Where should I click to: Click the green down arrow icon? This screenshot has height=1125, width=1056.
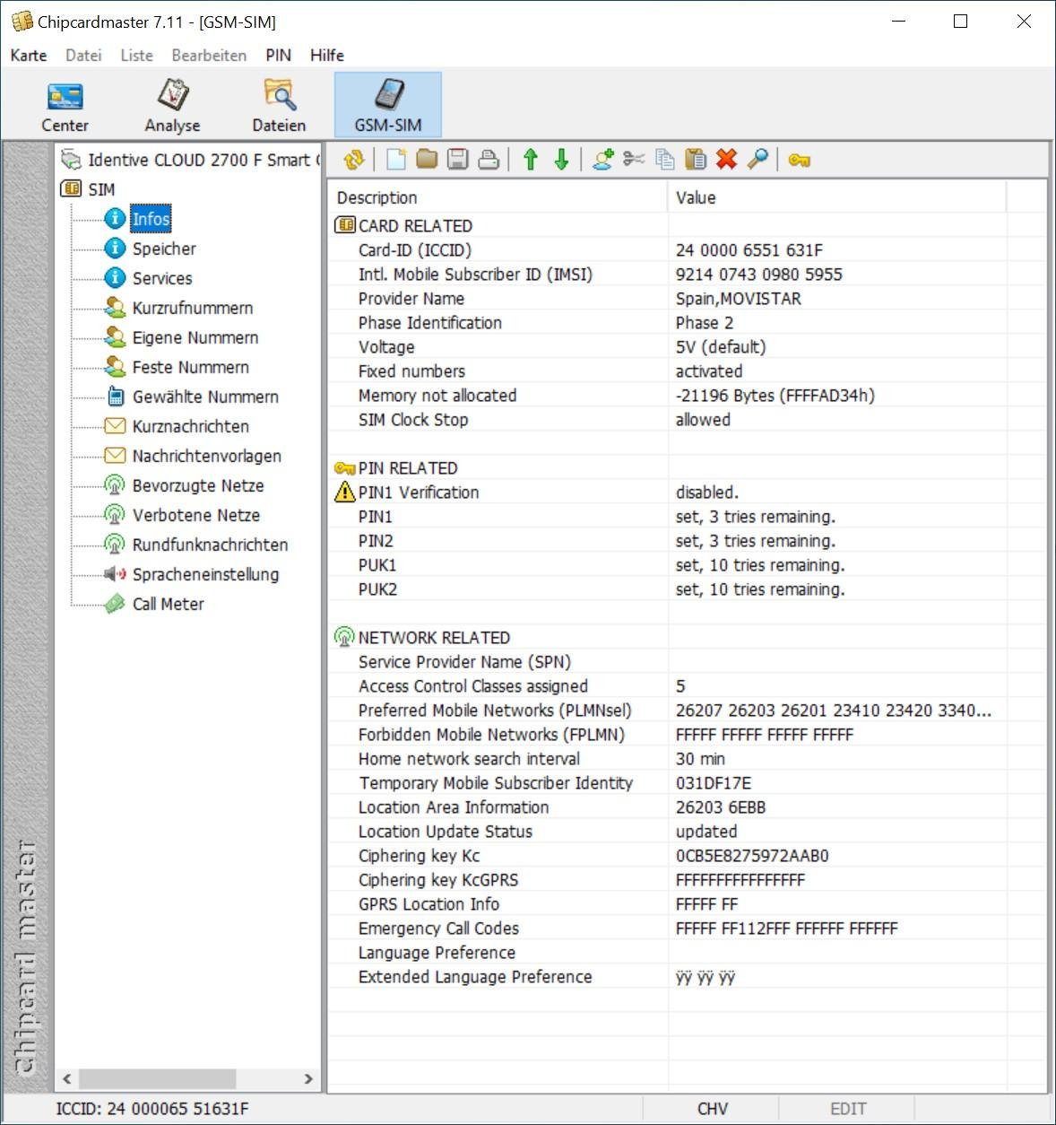click(561, 160)
